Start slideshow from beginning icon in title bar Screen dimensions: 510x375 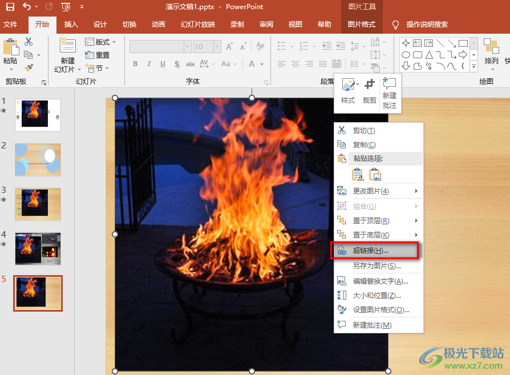pyautogui.click(x=66, y=6)
